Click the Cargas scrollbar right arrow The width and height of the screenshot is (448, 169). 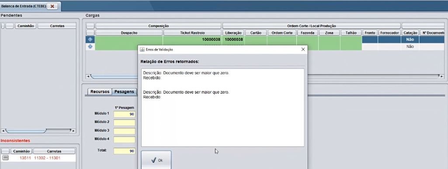point(442,76)
